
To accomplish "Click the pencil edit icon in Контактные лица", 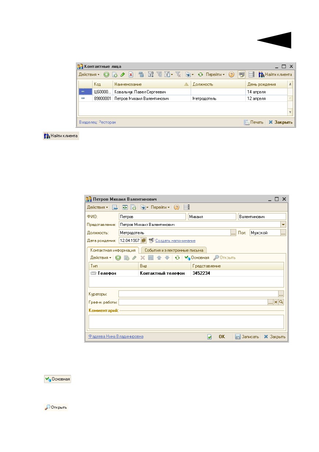I will point(122,74).
